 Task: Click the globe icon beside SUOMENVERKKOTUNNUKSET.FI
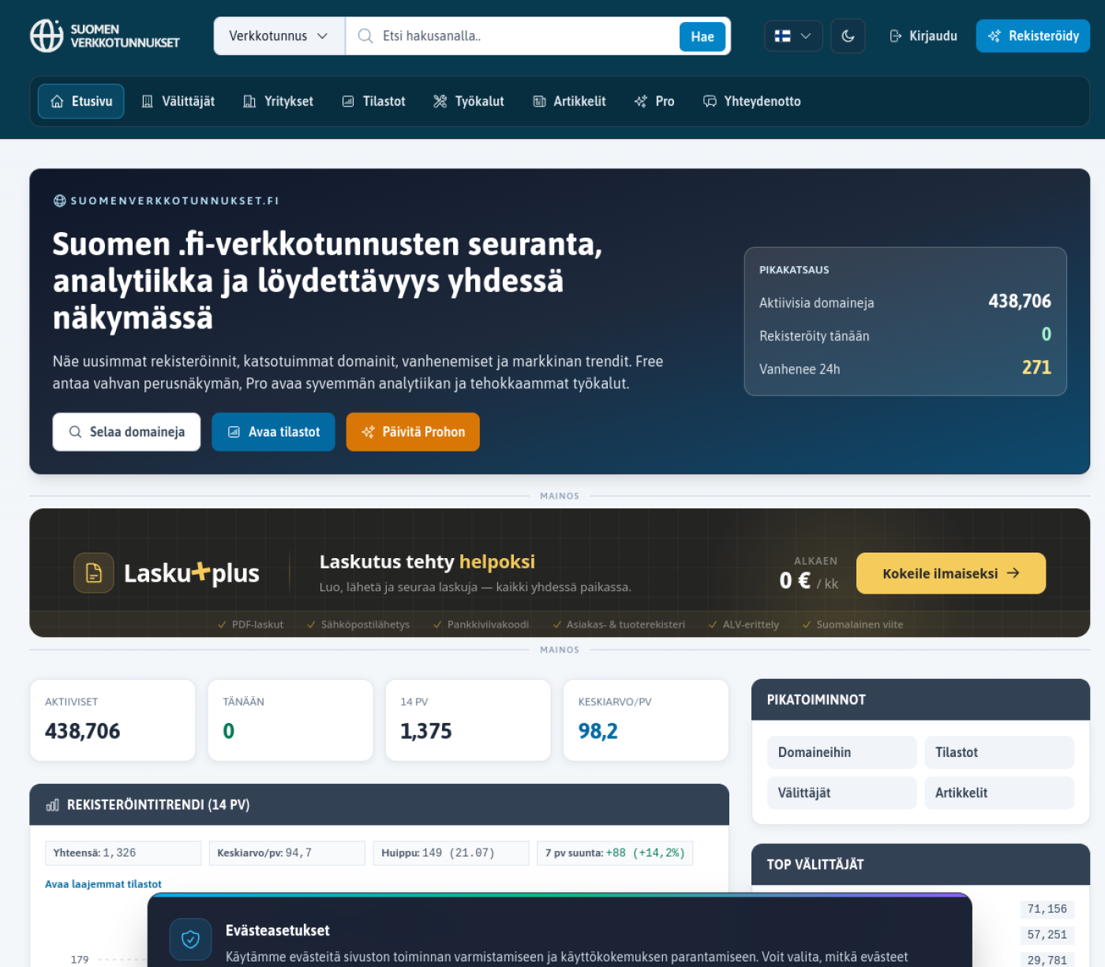click(60, 201)
